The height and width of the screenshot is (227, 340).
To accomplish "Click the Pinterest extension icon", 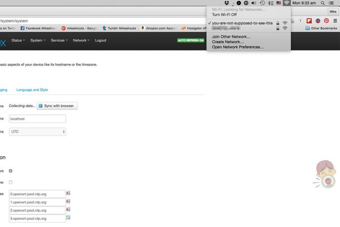I will coord(326,20).
